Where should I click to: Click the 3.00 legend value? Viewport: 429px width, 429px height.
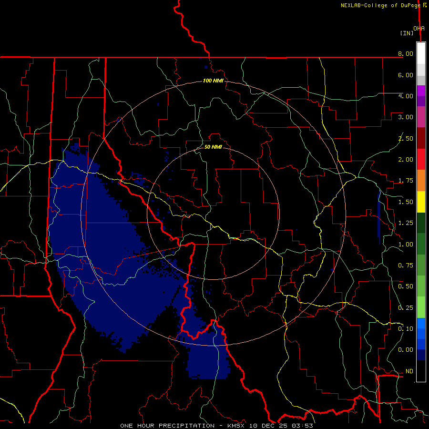pos(406,117)
